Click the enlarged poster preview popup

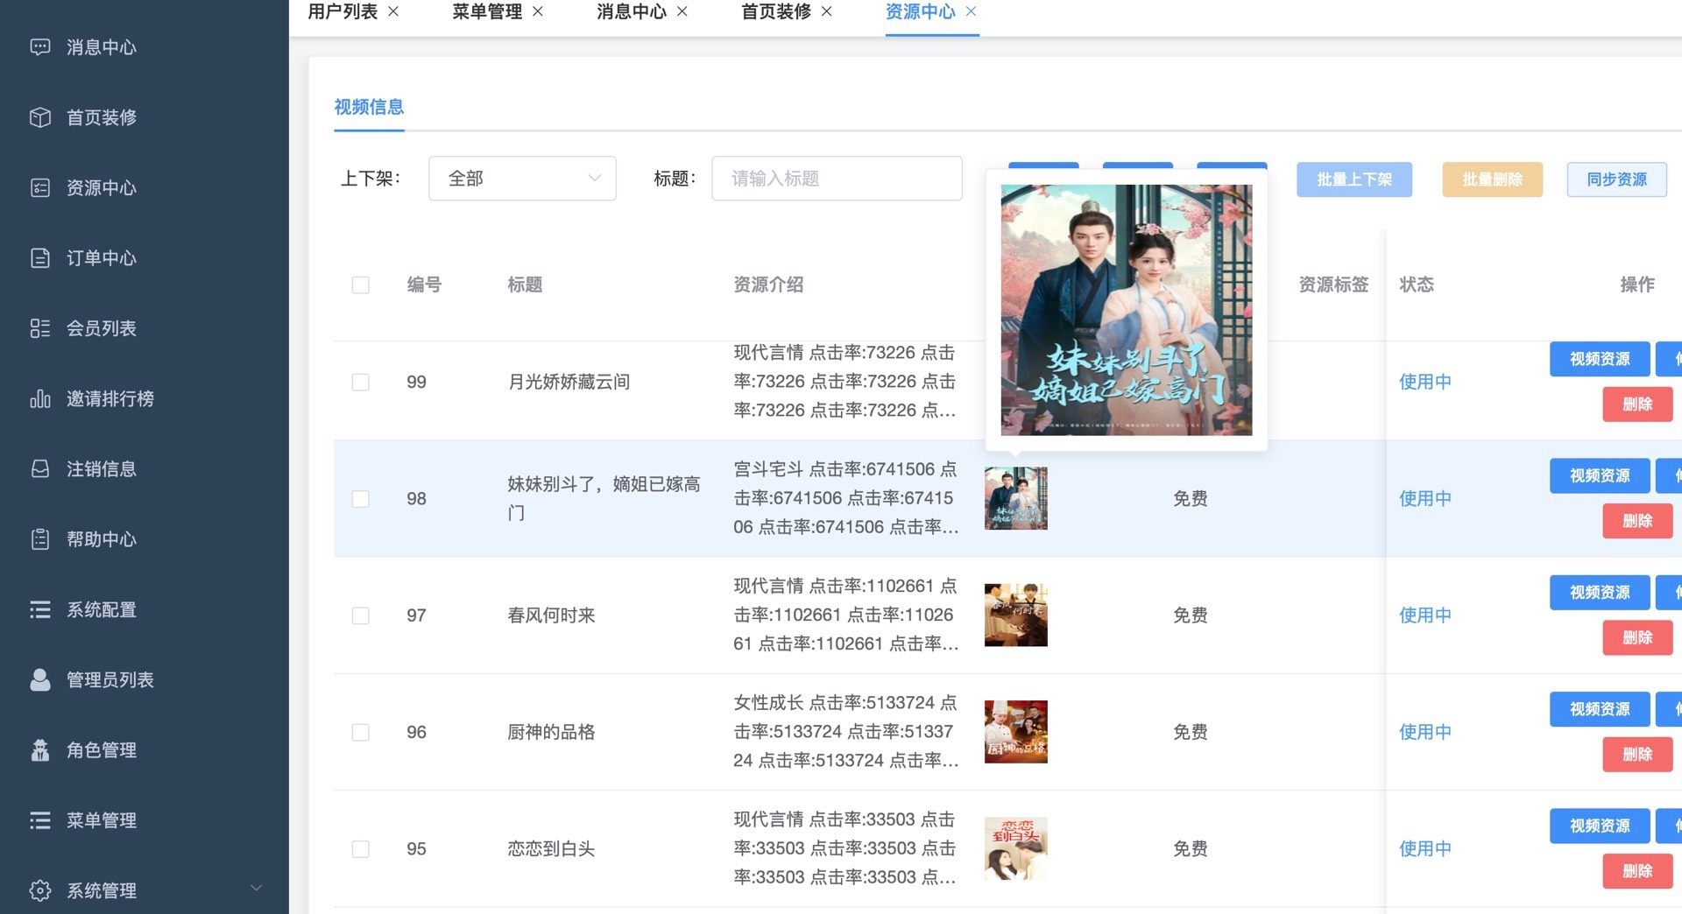pos(1127,310)
